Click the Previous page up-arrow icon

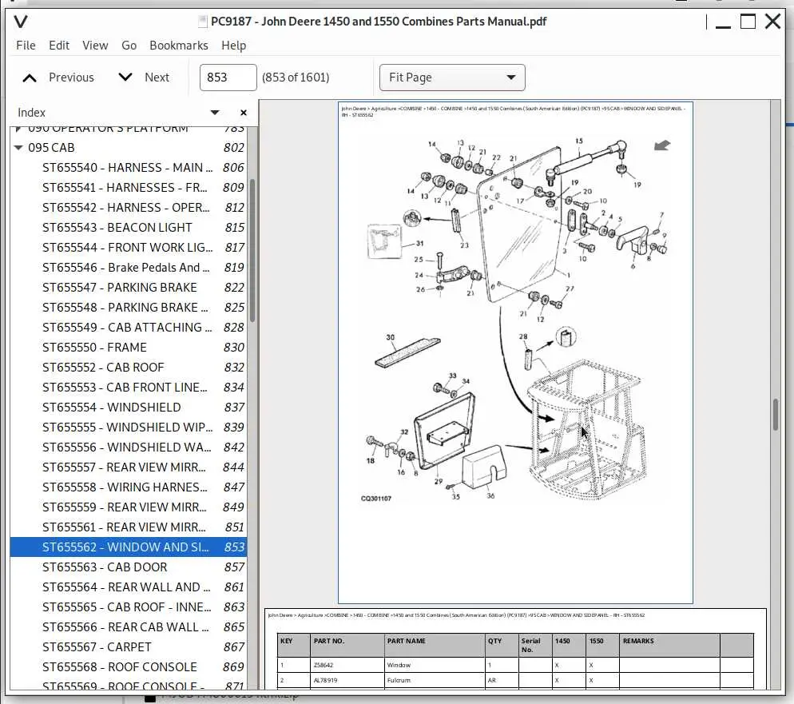click(30, 78)
